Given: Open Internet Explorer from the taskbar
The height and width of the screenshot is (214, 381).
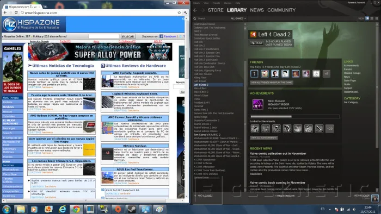Looking at the screenshot, I should point(63,209).
